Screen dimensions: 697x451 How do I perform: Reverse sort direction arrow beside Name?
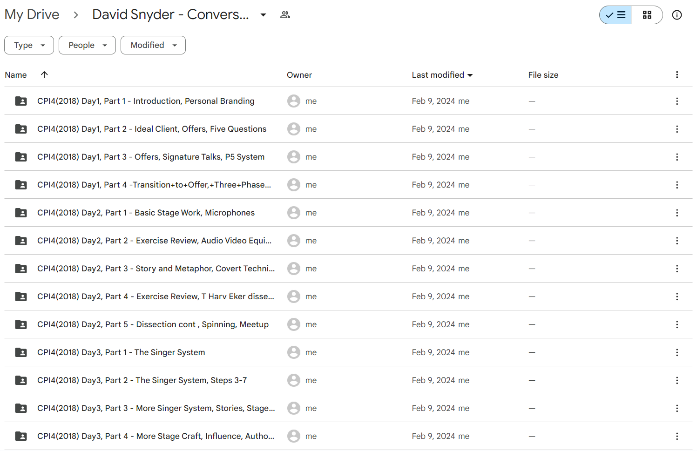pos(44,74)
